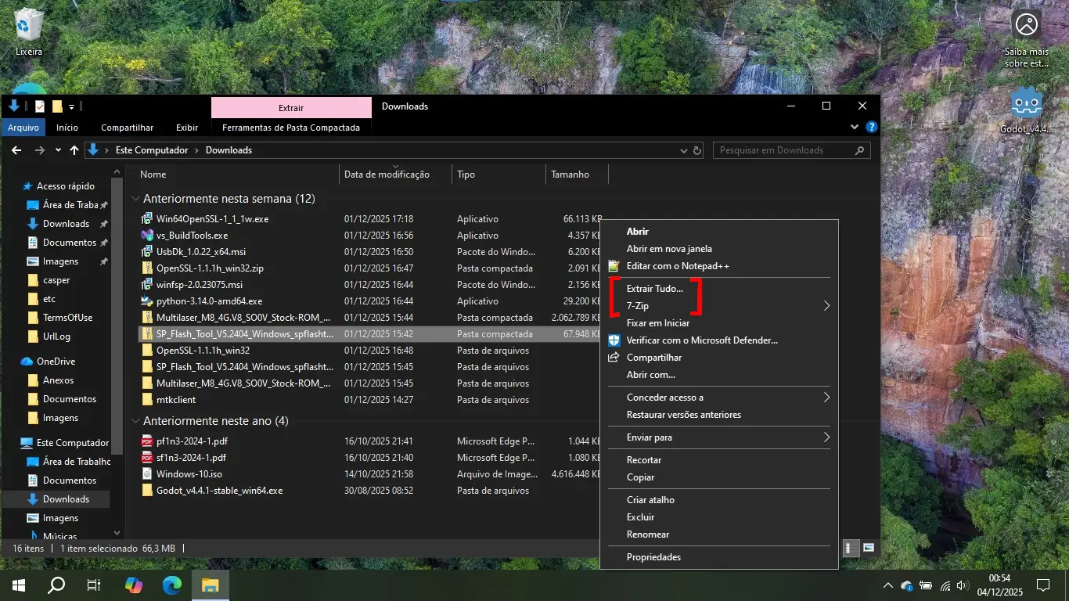Select 'Extrair Tudo...' from context menu

point(654,289)
